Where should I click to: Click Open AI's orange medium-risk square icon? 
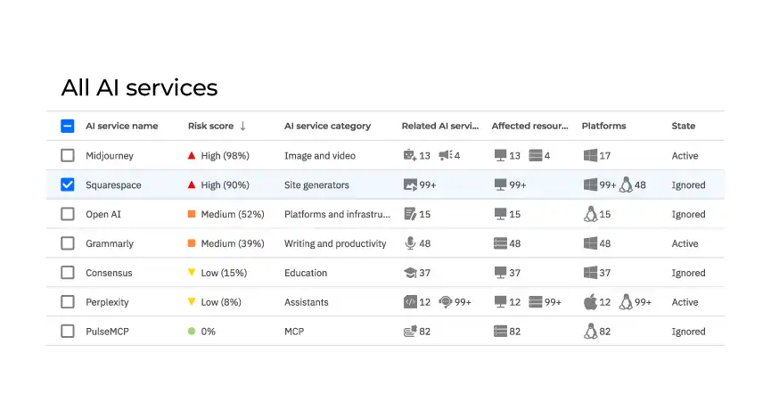point(192,214)
